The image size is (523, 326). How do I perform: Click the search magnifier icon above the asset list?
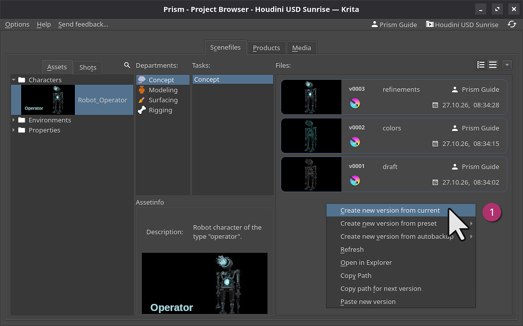tap(127, 65)
